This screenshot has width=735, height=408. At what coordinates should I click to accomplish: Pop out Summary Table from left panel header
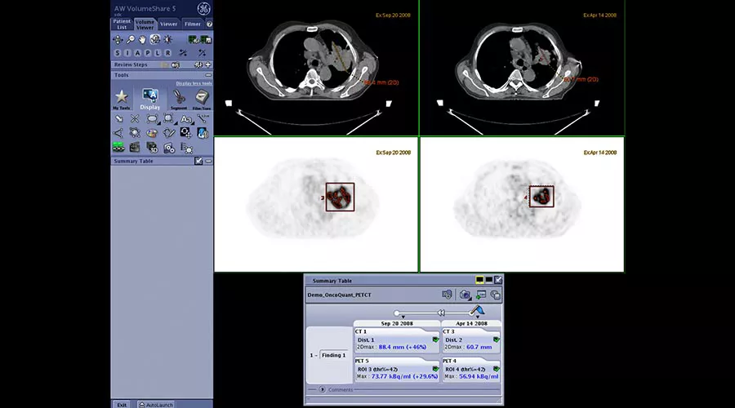tap(198, 161)
